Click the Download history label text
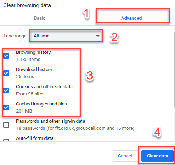The image size is (175, 165). (34, 70)
